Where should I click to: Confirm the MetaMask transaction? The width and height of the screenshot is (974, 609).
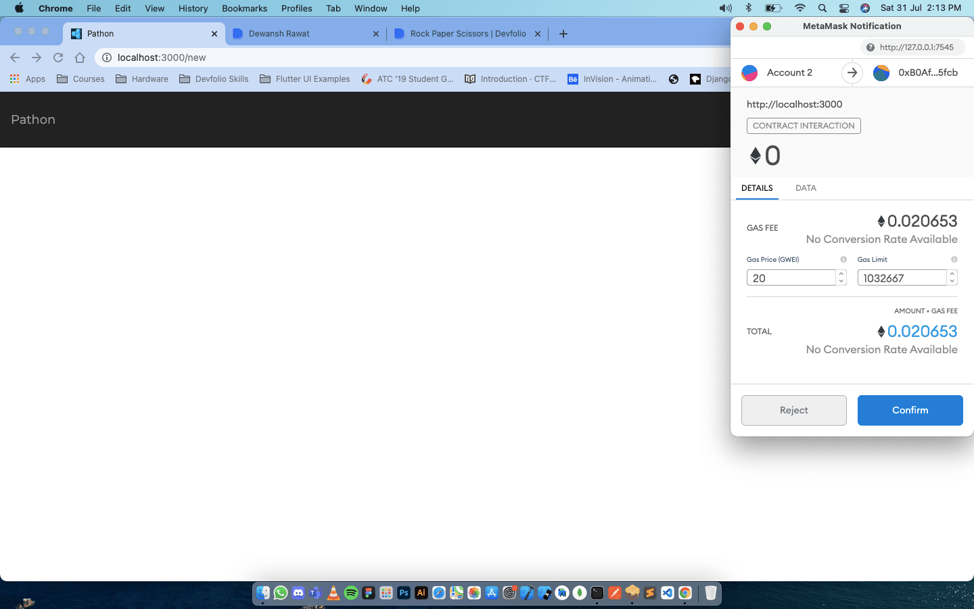(x=910, y=410)
